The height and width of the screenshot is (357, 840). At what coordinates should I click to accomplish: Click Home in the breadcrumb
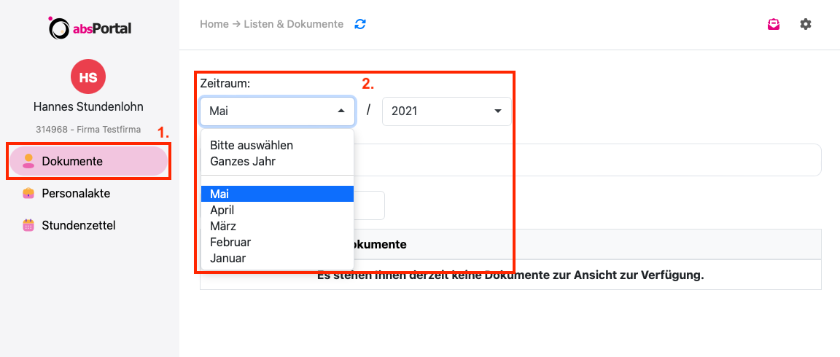click(213, 24)
